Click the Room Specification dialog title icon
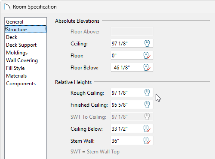 click(x=7, y=7)
